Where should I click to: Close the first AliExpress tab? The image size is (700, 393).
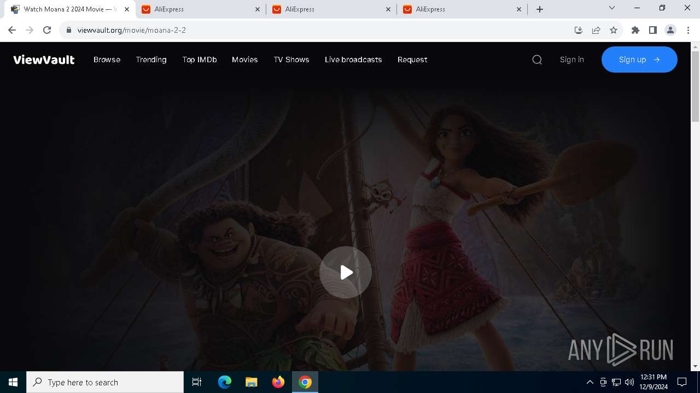coord(258,9)
